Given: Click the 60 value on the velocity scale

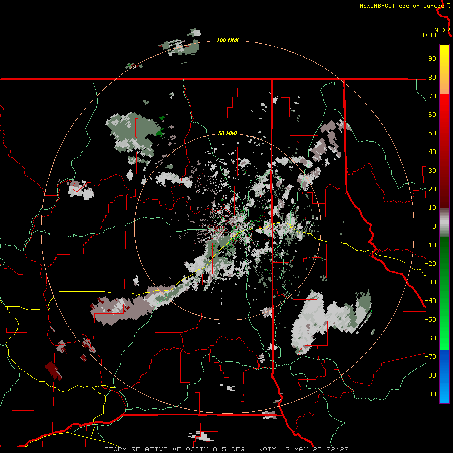Looking at the screenshot, I should point(432,115).
